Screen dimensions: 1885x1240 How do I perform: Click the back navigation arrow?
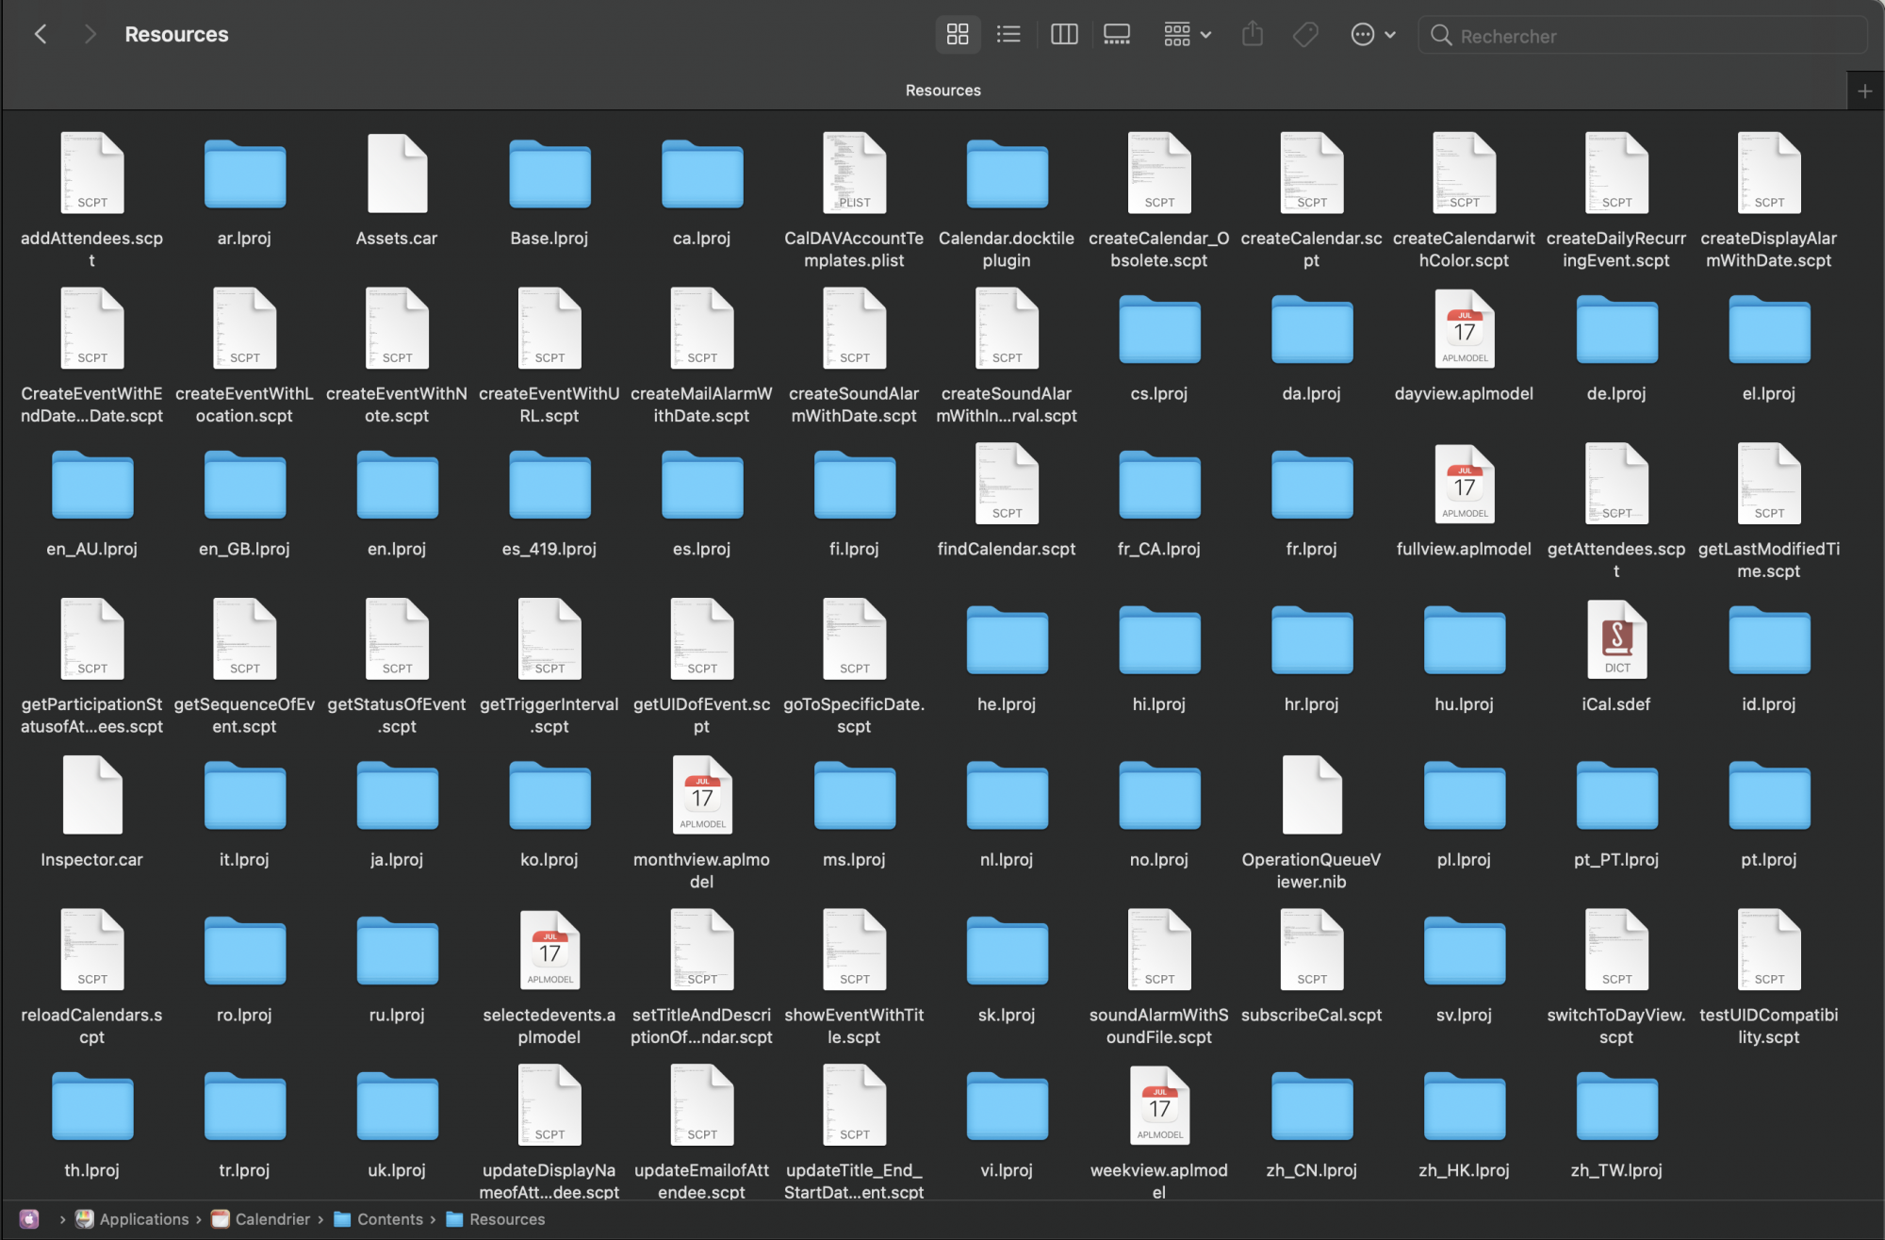click(x=41, y=35)
